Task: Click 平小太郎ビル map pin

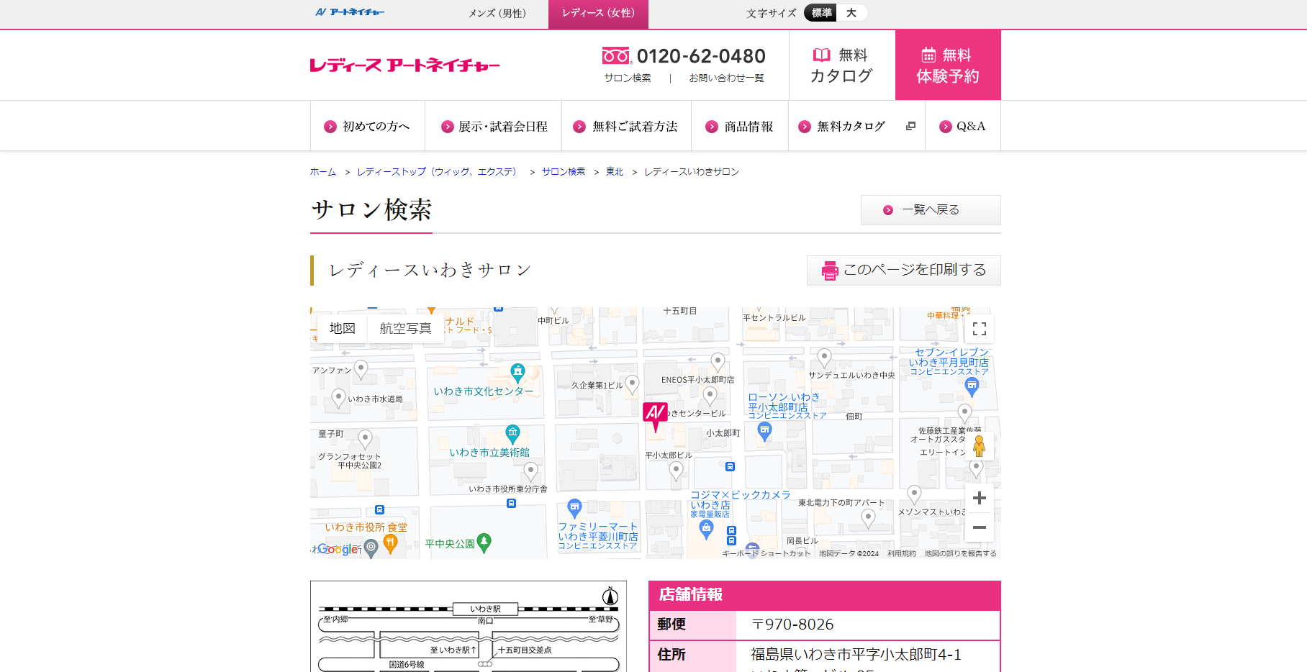Action: pyautogui.click(x=676, y=471)
